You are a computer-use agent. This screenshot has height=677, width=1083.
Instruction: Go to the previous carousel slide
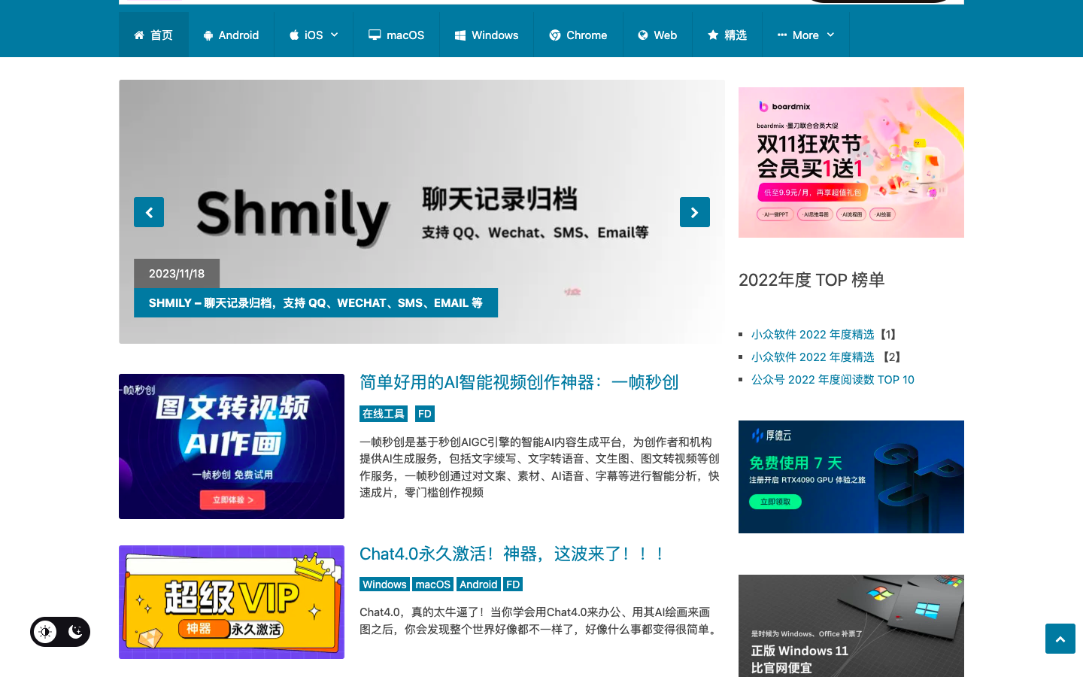149,212
